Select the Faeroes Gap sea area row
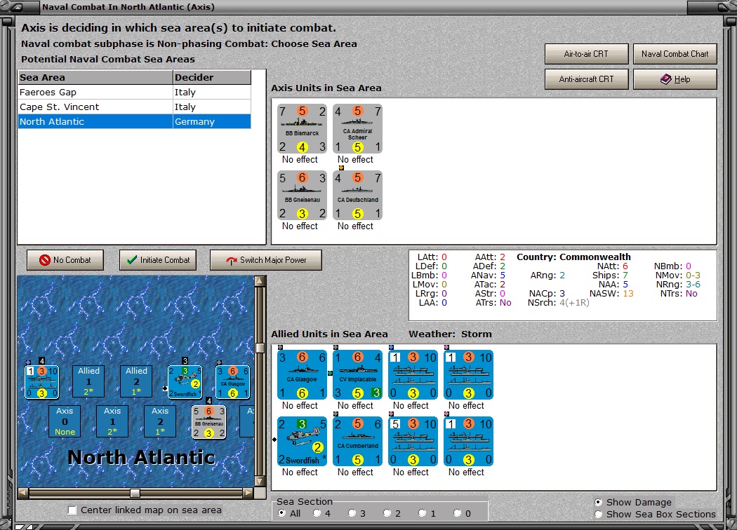 pyautogui.click(x=135, y=92)
